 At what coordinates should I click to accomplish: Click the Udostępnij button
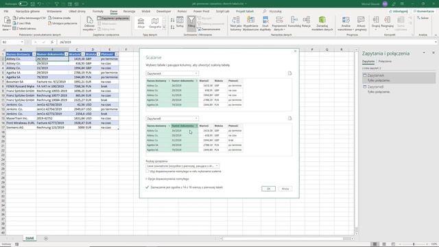[x=399, y=11]
